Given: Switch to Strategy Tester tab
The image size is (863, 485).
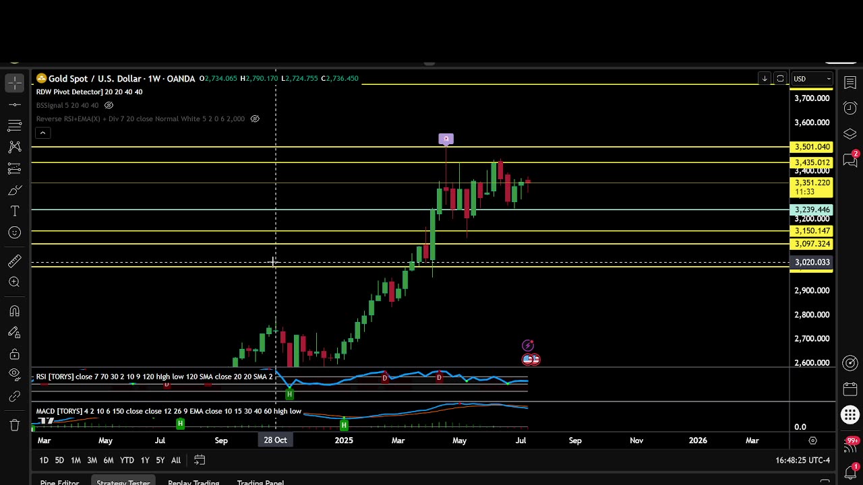Looking at the screenshot, I should pyautogui.click(x=123, y=482).
